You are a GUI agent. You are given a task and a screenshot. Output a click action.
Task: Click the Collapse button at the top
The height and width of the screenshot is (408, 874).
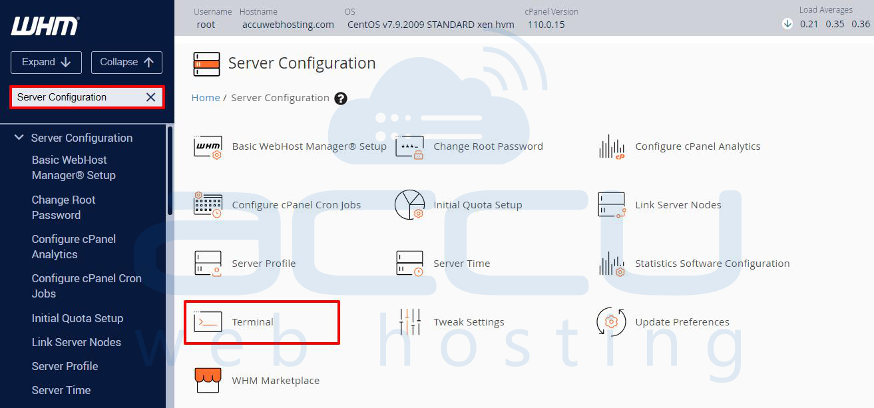(x=126, y=62)
